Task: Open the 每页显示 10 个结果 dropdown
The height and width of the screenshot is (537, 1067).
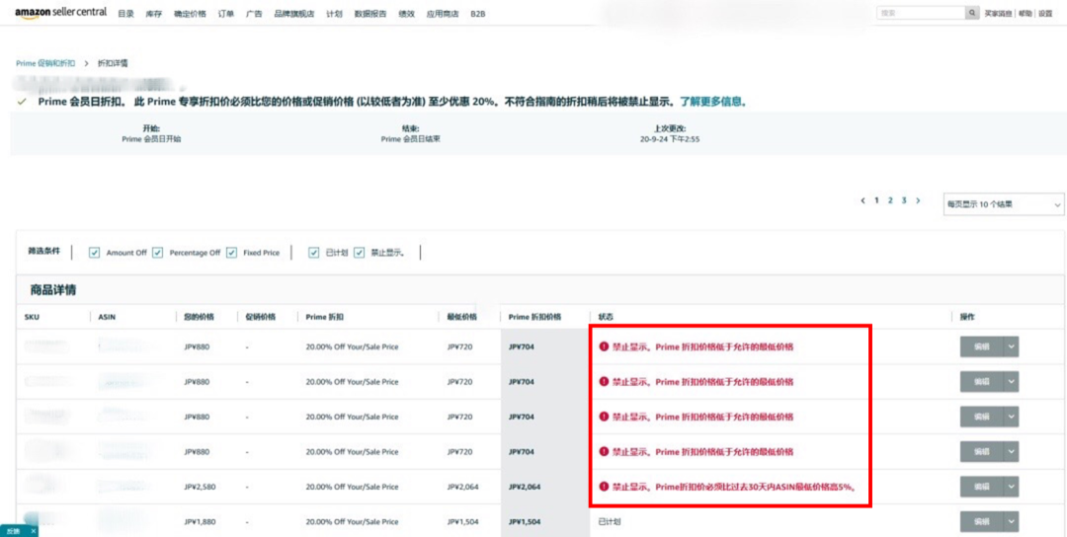Action: 1003,204
